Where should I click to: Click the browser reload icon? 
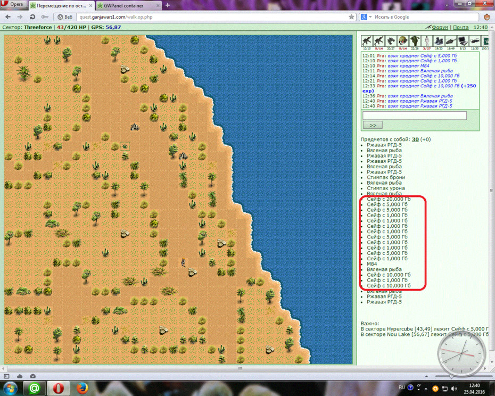coord(32,16)
